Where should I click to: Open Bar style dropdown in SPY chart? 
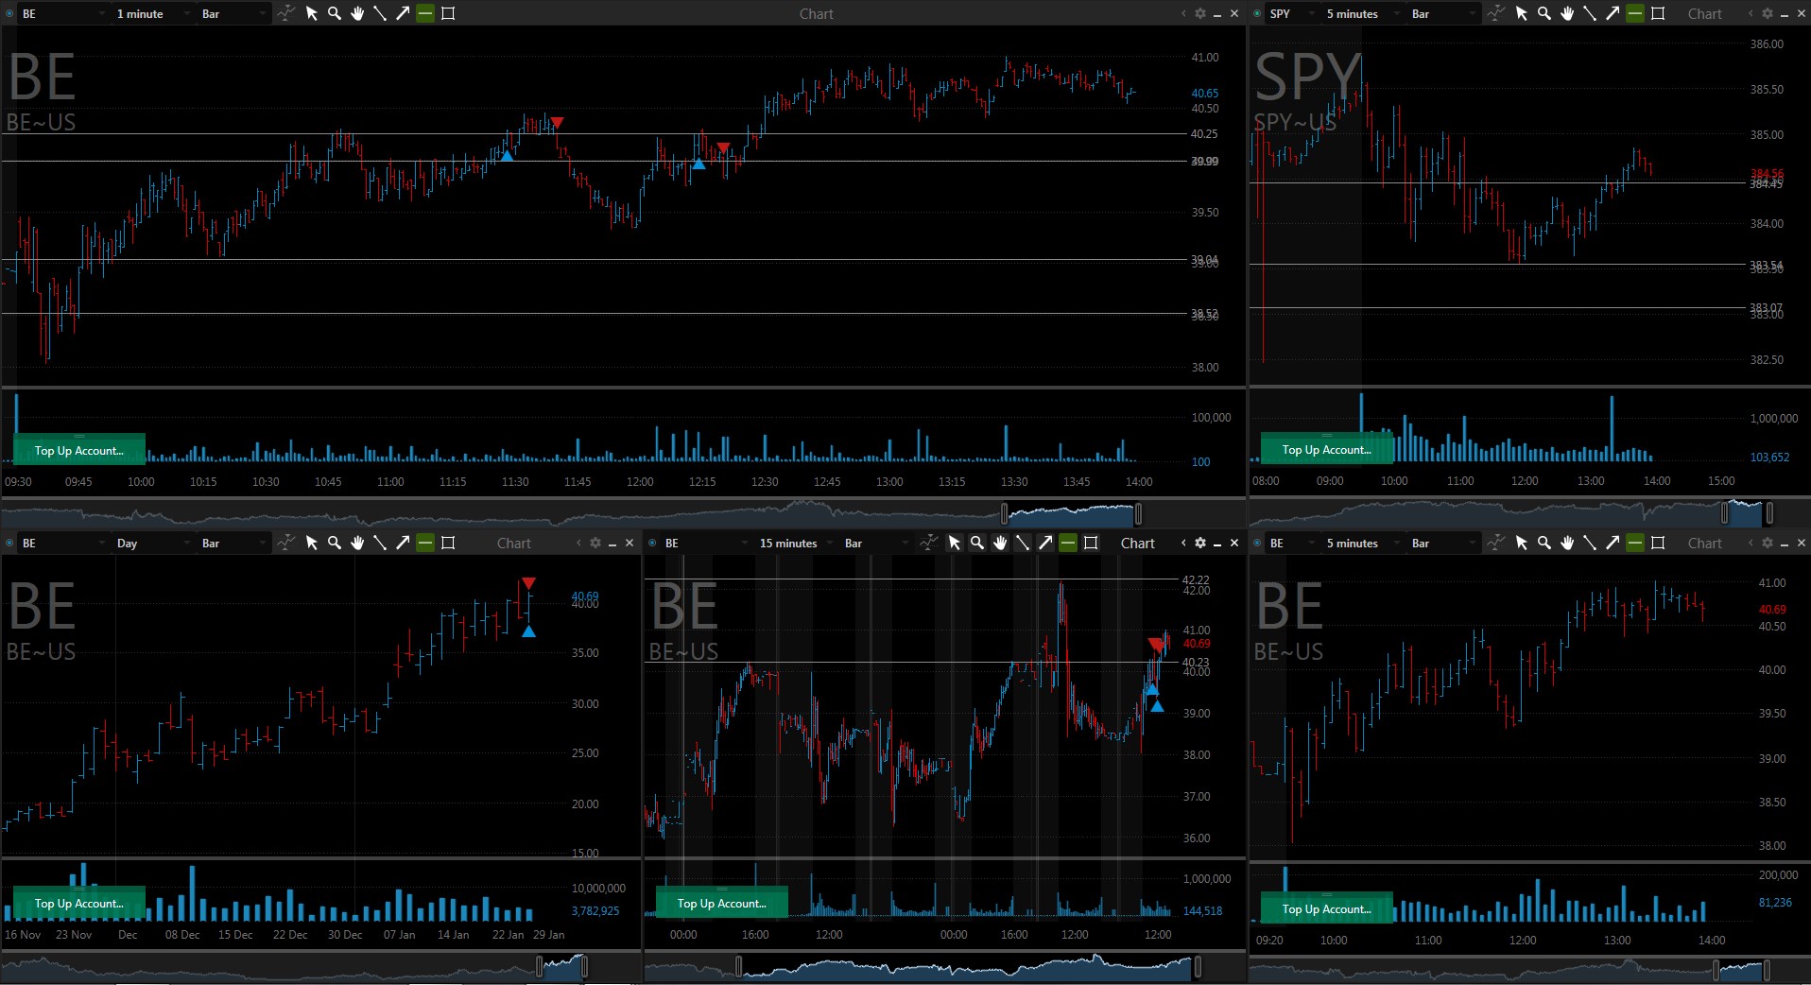click(x=1442, y=13)
